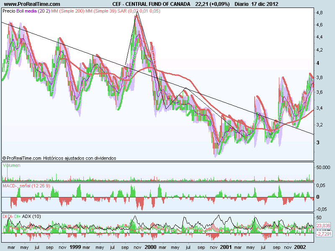335x251 pixels.
Task: Click the www.ProRealTime.com header text
Action: pyautogui.click(x=32, y=4)
